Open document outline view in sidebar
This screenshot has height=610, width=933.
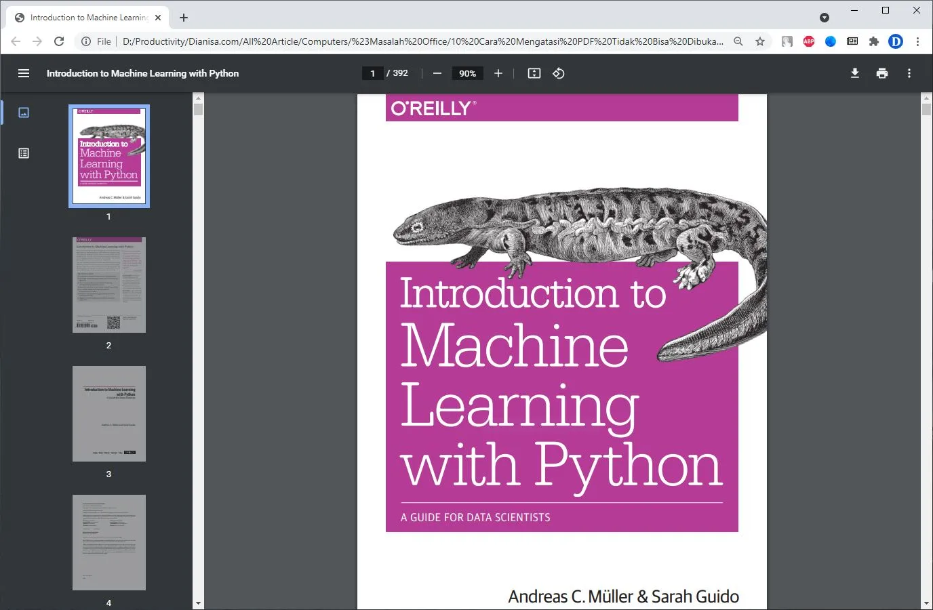(24, 153)
